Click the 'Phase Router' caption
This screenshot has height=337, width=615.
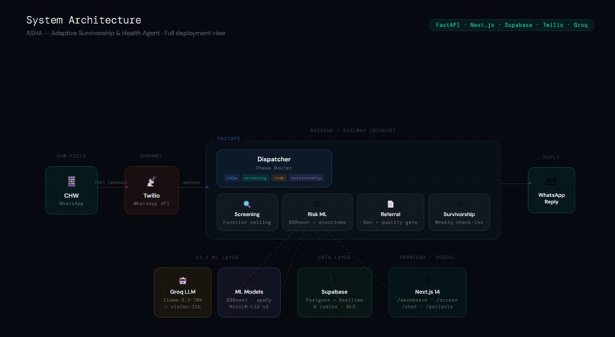[274, 168]
